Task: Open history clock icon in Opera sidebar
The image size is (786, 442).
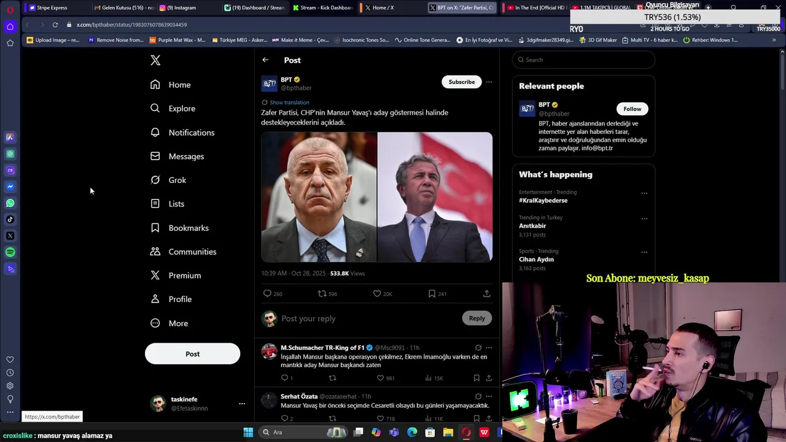Action: [10, 373]
